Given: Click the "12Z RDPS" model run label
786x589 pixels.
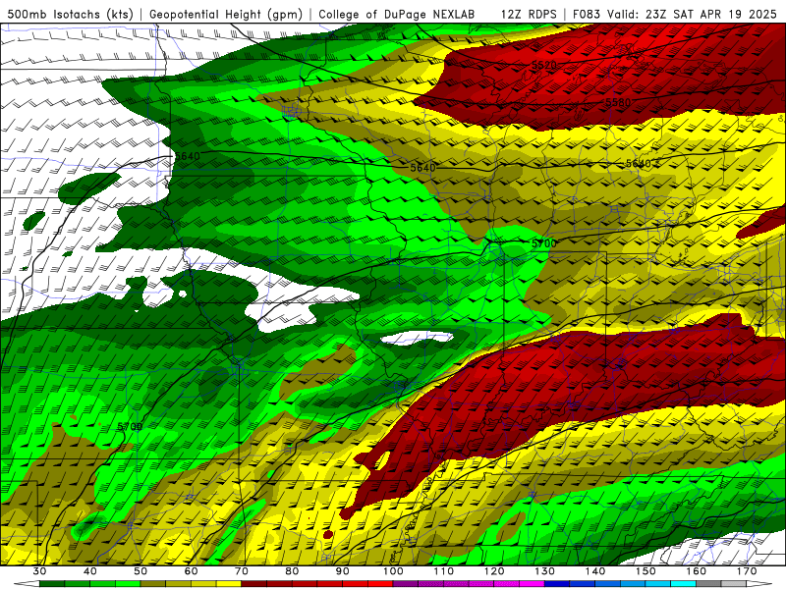Looking at the screenshot, I should (529, 15).
